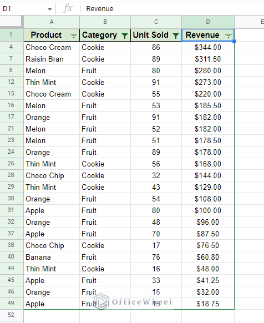This screenshot has height=323, width=264.
Task: Select column A header
Action: click(x=52, y=22)
